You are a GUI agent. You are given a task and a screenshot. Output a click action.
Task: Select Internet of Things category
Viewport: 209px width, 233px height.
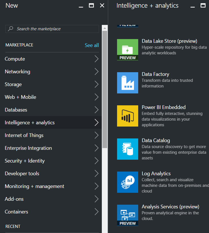coord(24,135)
